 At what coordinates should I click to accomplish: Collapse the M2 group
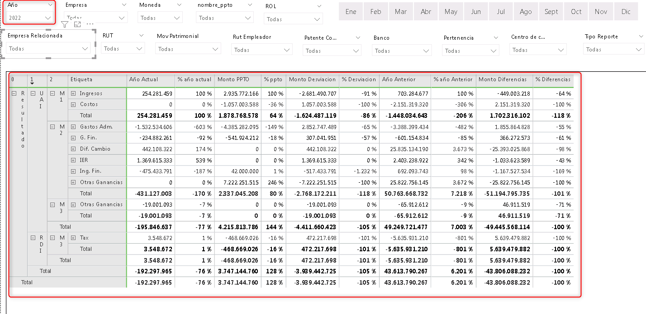pyautogui.click(x=52, y=127)
